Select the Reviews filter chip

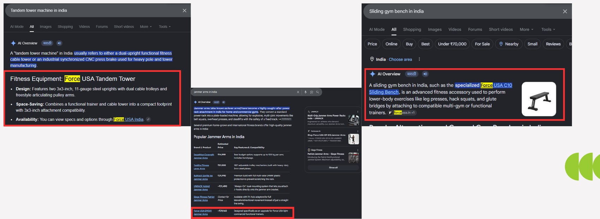pyautogui.click(x=553, y=44)
